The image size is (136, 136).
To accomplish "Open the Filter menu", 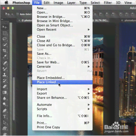I will [x=108, y=3].
